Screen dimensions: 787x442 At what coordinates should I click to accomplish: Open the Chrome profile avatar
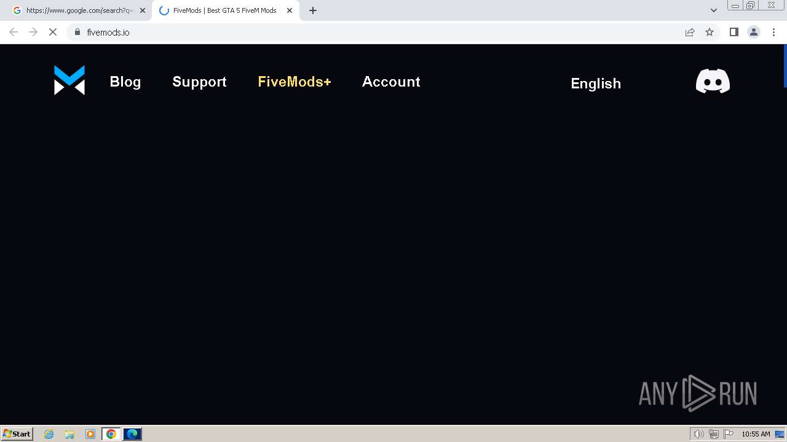click(754, 32)
